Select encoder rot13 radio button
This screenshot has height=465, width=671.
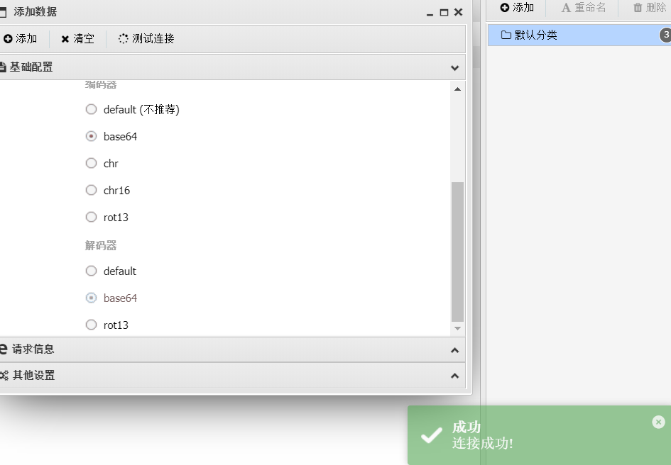tap(91, 217)
